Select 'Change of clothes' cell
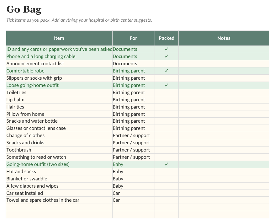The height and width of the screenshot is (224, 275). pyautogui.click(x=59, y=136)
